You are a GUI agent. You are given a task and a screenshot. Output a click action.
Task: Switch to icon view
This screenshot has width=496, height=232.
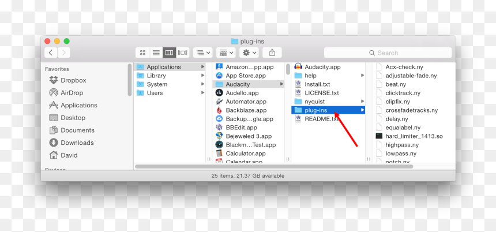click(x=142, y=53)
